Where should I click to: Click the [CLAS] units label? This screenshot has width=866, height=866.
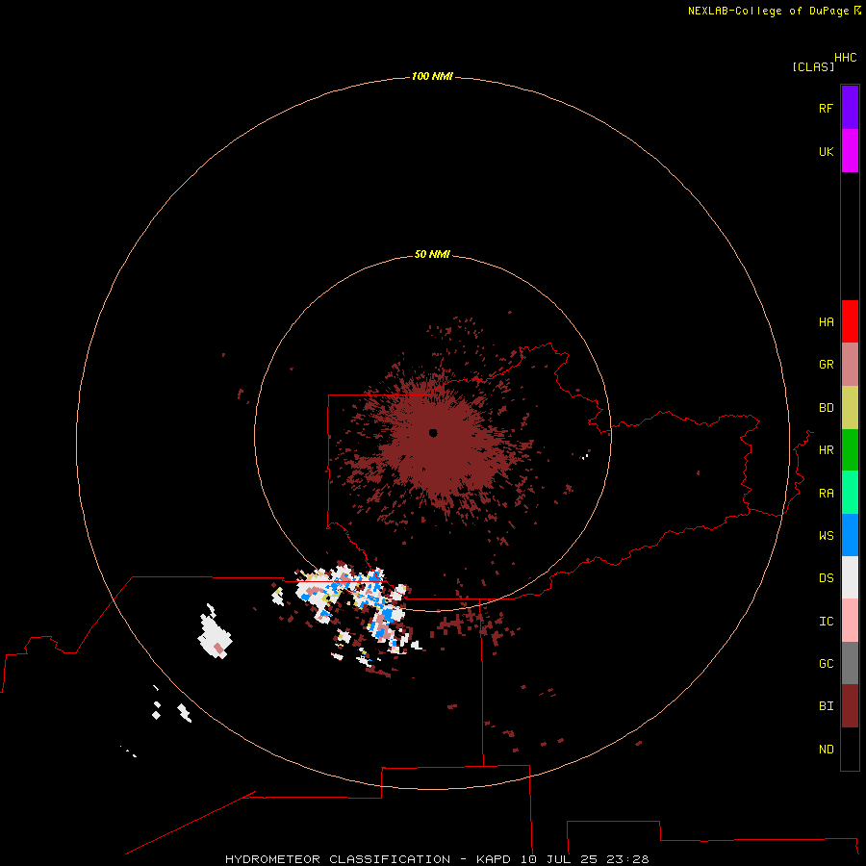[x=813, y=66]
